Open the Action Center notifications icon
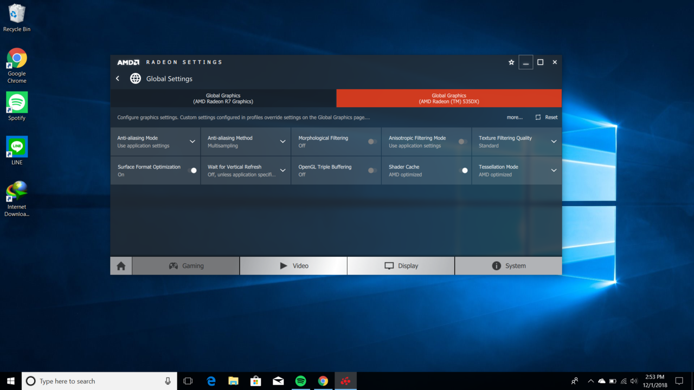This screenshot has height=390, width=694. [679, 381]
